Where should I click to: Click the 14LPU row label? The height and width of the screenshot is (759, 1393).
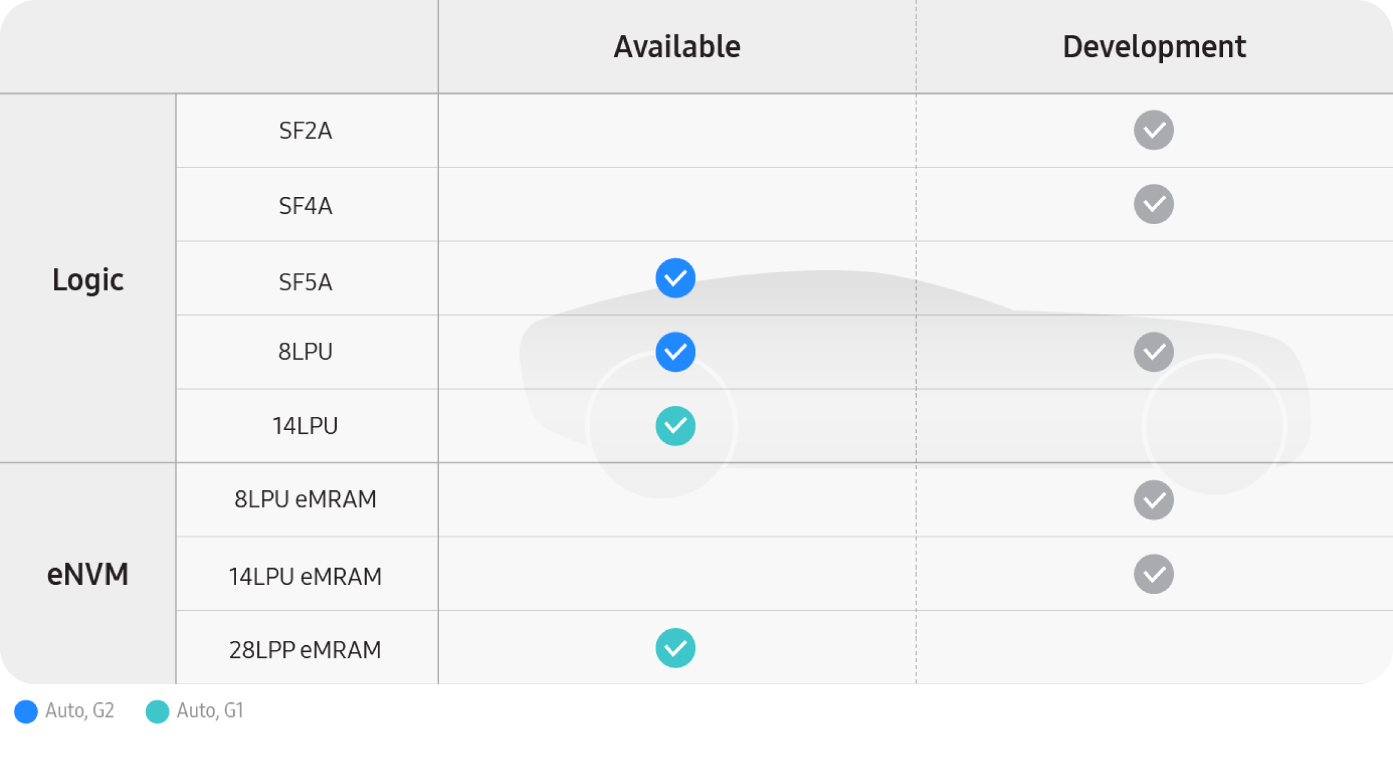(305, 426)
